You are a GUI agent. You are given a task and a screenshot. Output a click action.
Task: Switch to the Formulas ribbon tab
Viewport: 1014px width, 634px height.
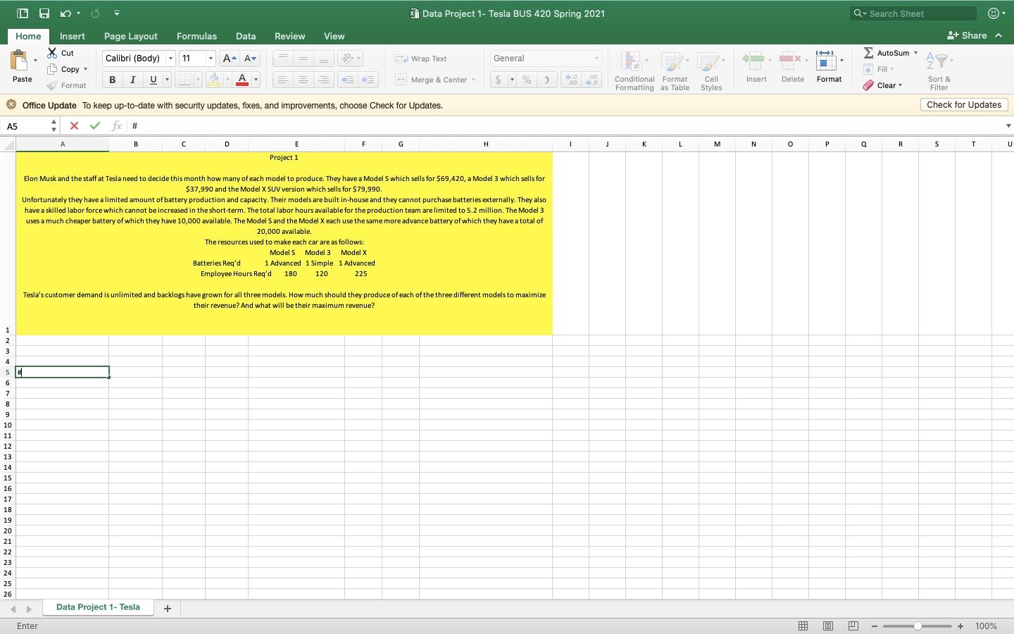(196, 36)
